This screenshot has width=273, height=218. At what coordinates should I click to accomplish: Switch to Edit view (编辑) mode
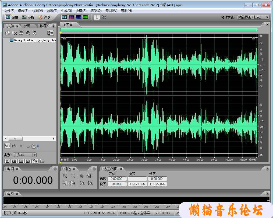(x=12, y=17)
